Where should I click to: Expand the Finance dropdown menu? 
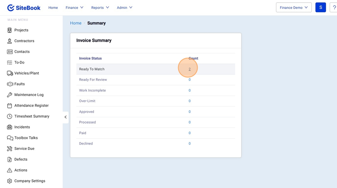click(74, 7)
